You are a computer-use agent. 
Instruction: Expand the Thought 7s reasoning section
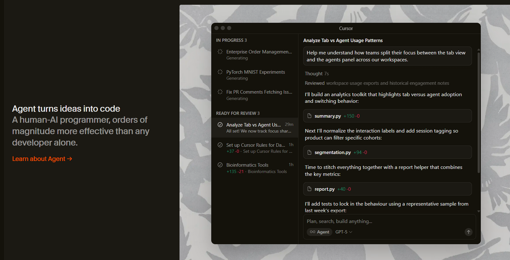pyautogui.click(x=317, y=74)
